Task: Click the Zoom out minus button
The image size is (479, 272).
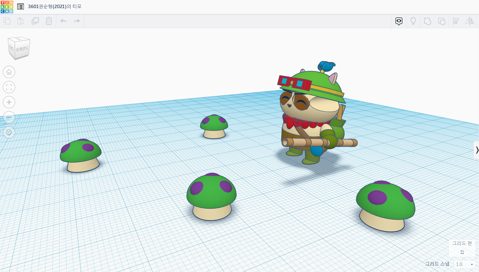Action: (9, 117)
